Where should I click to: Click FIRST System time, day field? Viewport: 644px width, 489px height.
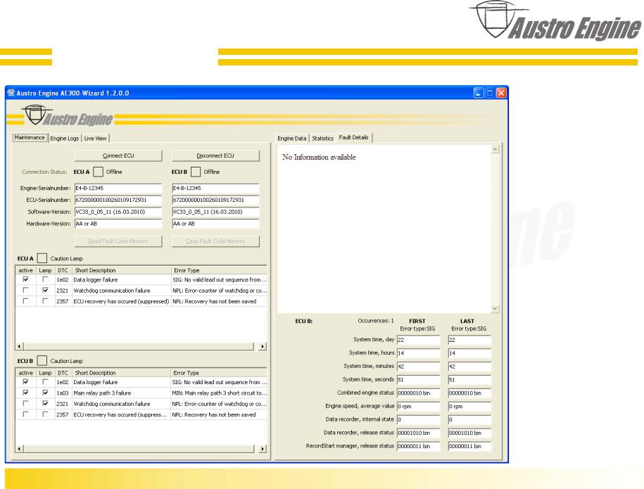[418, 340]
